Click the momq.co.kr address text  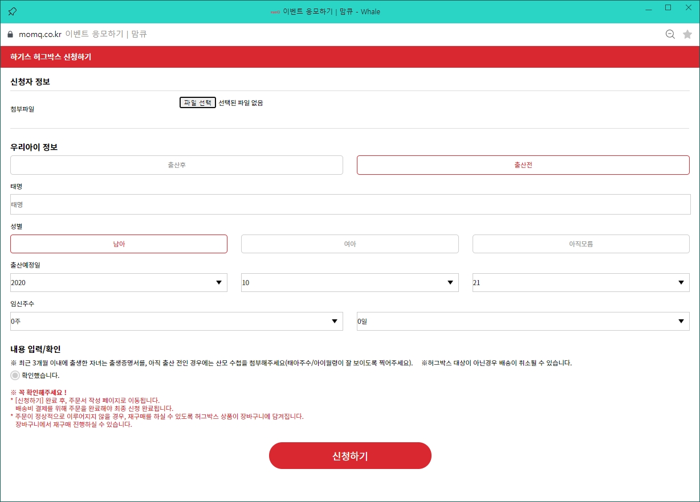[x=40, y=34]
